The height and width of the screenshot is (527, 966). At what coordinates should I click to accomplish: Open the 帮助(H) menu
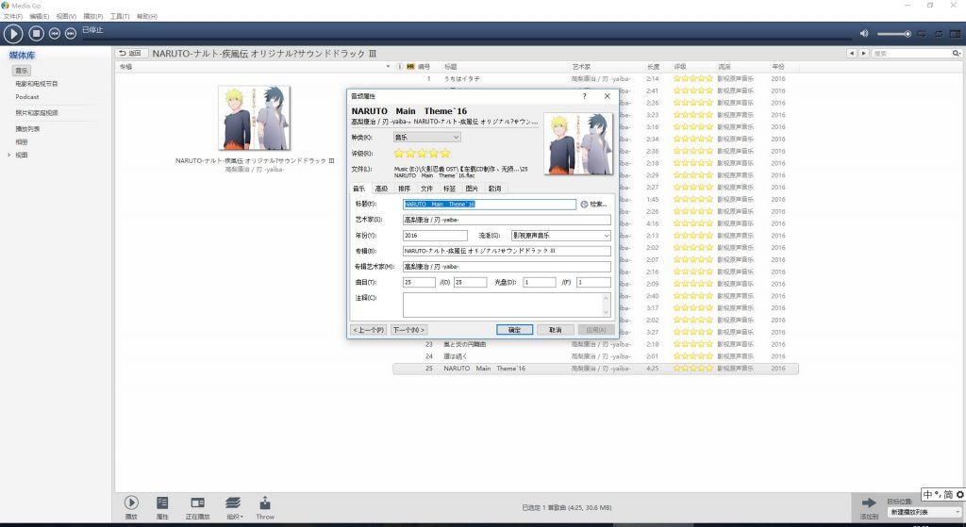click(146, 16)
